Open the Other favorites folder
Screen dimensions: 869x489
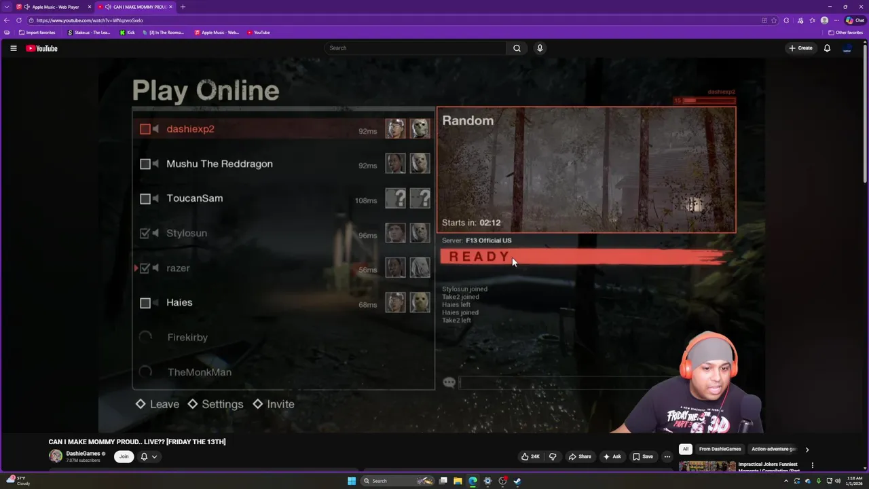point(845,33)
